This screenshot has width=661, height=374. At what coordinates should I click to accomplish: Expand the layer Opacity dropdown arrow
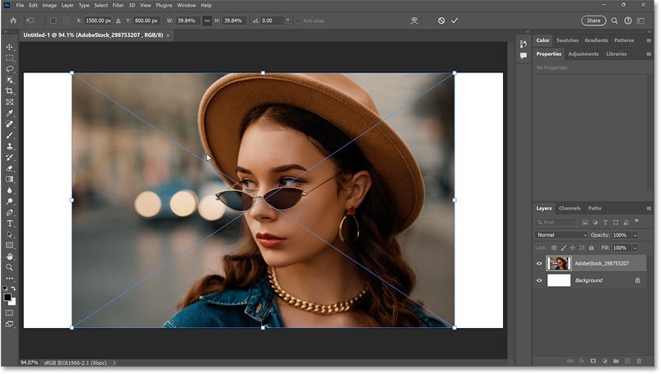tap(635, 235)
